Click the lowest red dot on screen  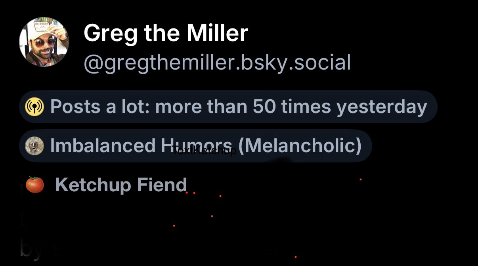pos(296,257)
